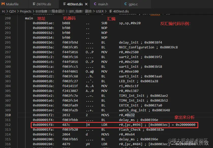
Task: Click address 0x080001b6:
Action: (x=43, y=43)
